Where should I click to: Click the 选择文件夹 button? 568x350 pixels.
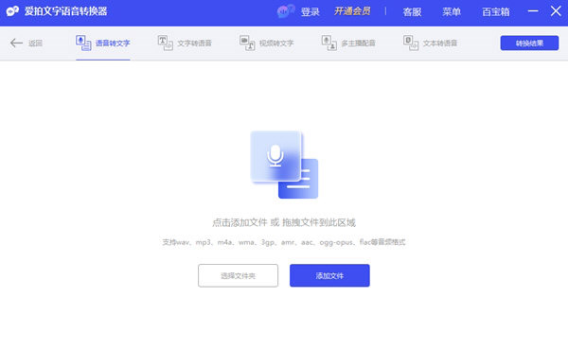pyautogui.click(x=238, y=276)
